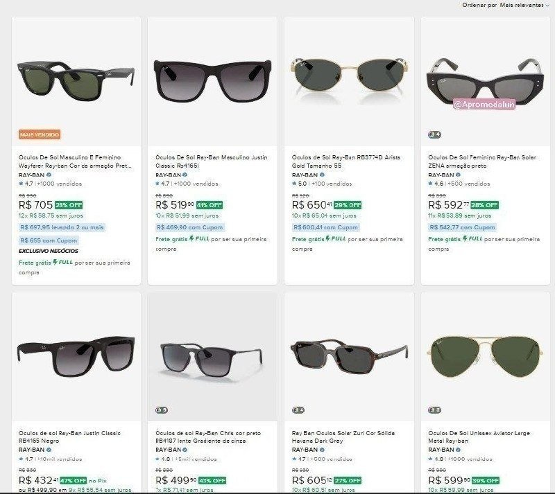Click the price 'R$ 705' on Wayfarer card
555x494 pixels.
35,205
